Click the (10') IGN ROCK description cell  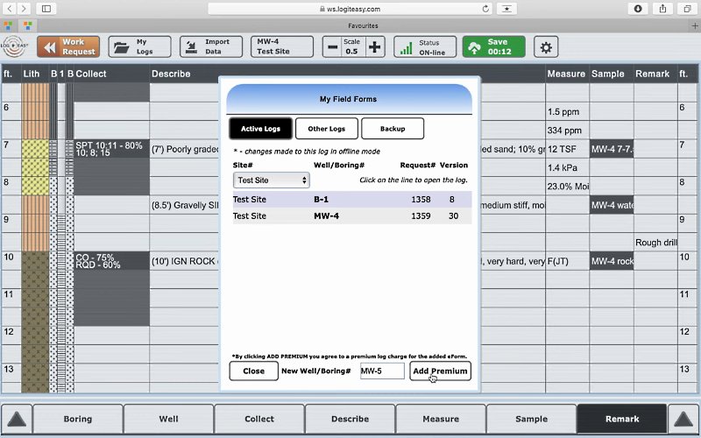[x=184, y=261]
